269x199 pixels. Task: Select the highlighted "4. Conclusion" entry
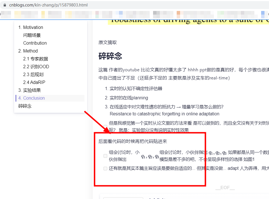(31, 98)
